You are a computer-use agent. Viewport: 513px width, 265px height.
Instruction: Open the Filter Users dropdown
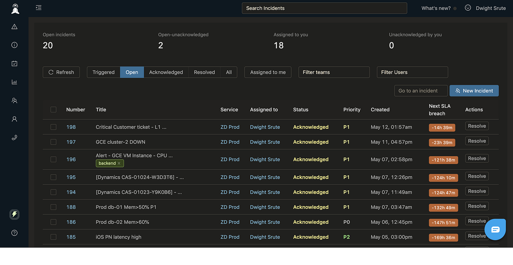pos(412,72)
